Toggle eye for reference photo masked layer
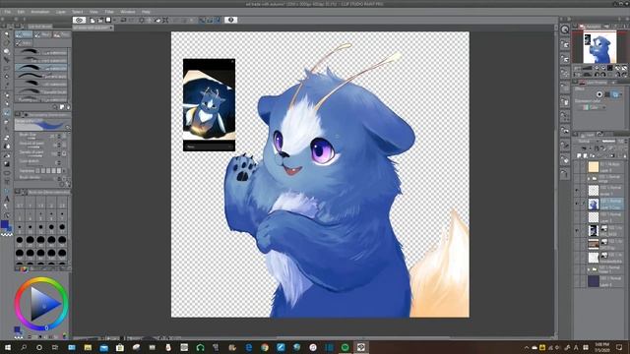Viewport: 630px width, 354px height. tap(577, 230)
